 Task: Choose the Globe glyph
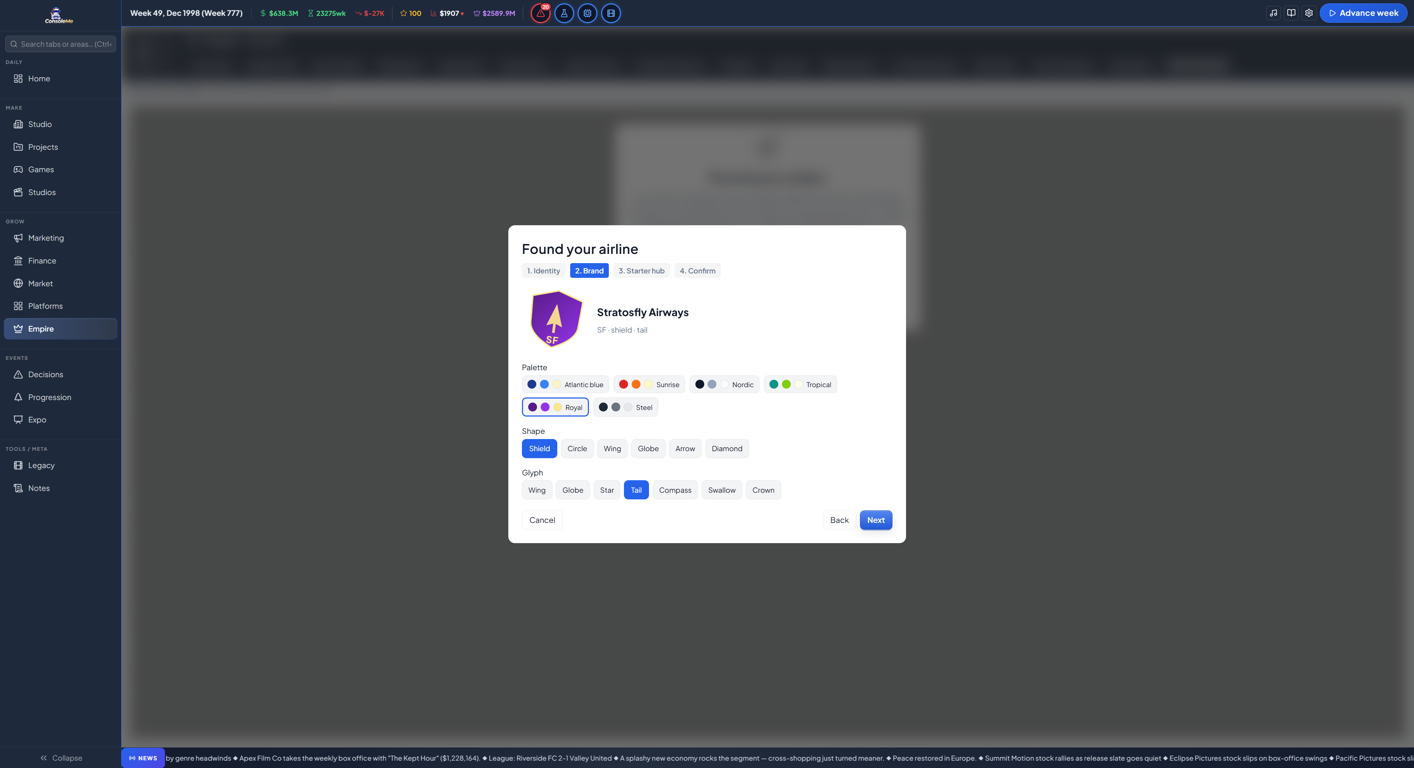click(572, 490)
